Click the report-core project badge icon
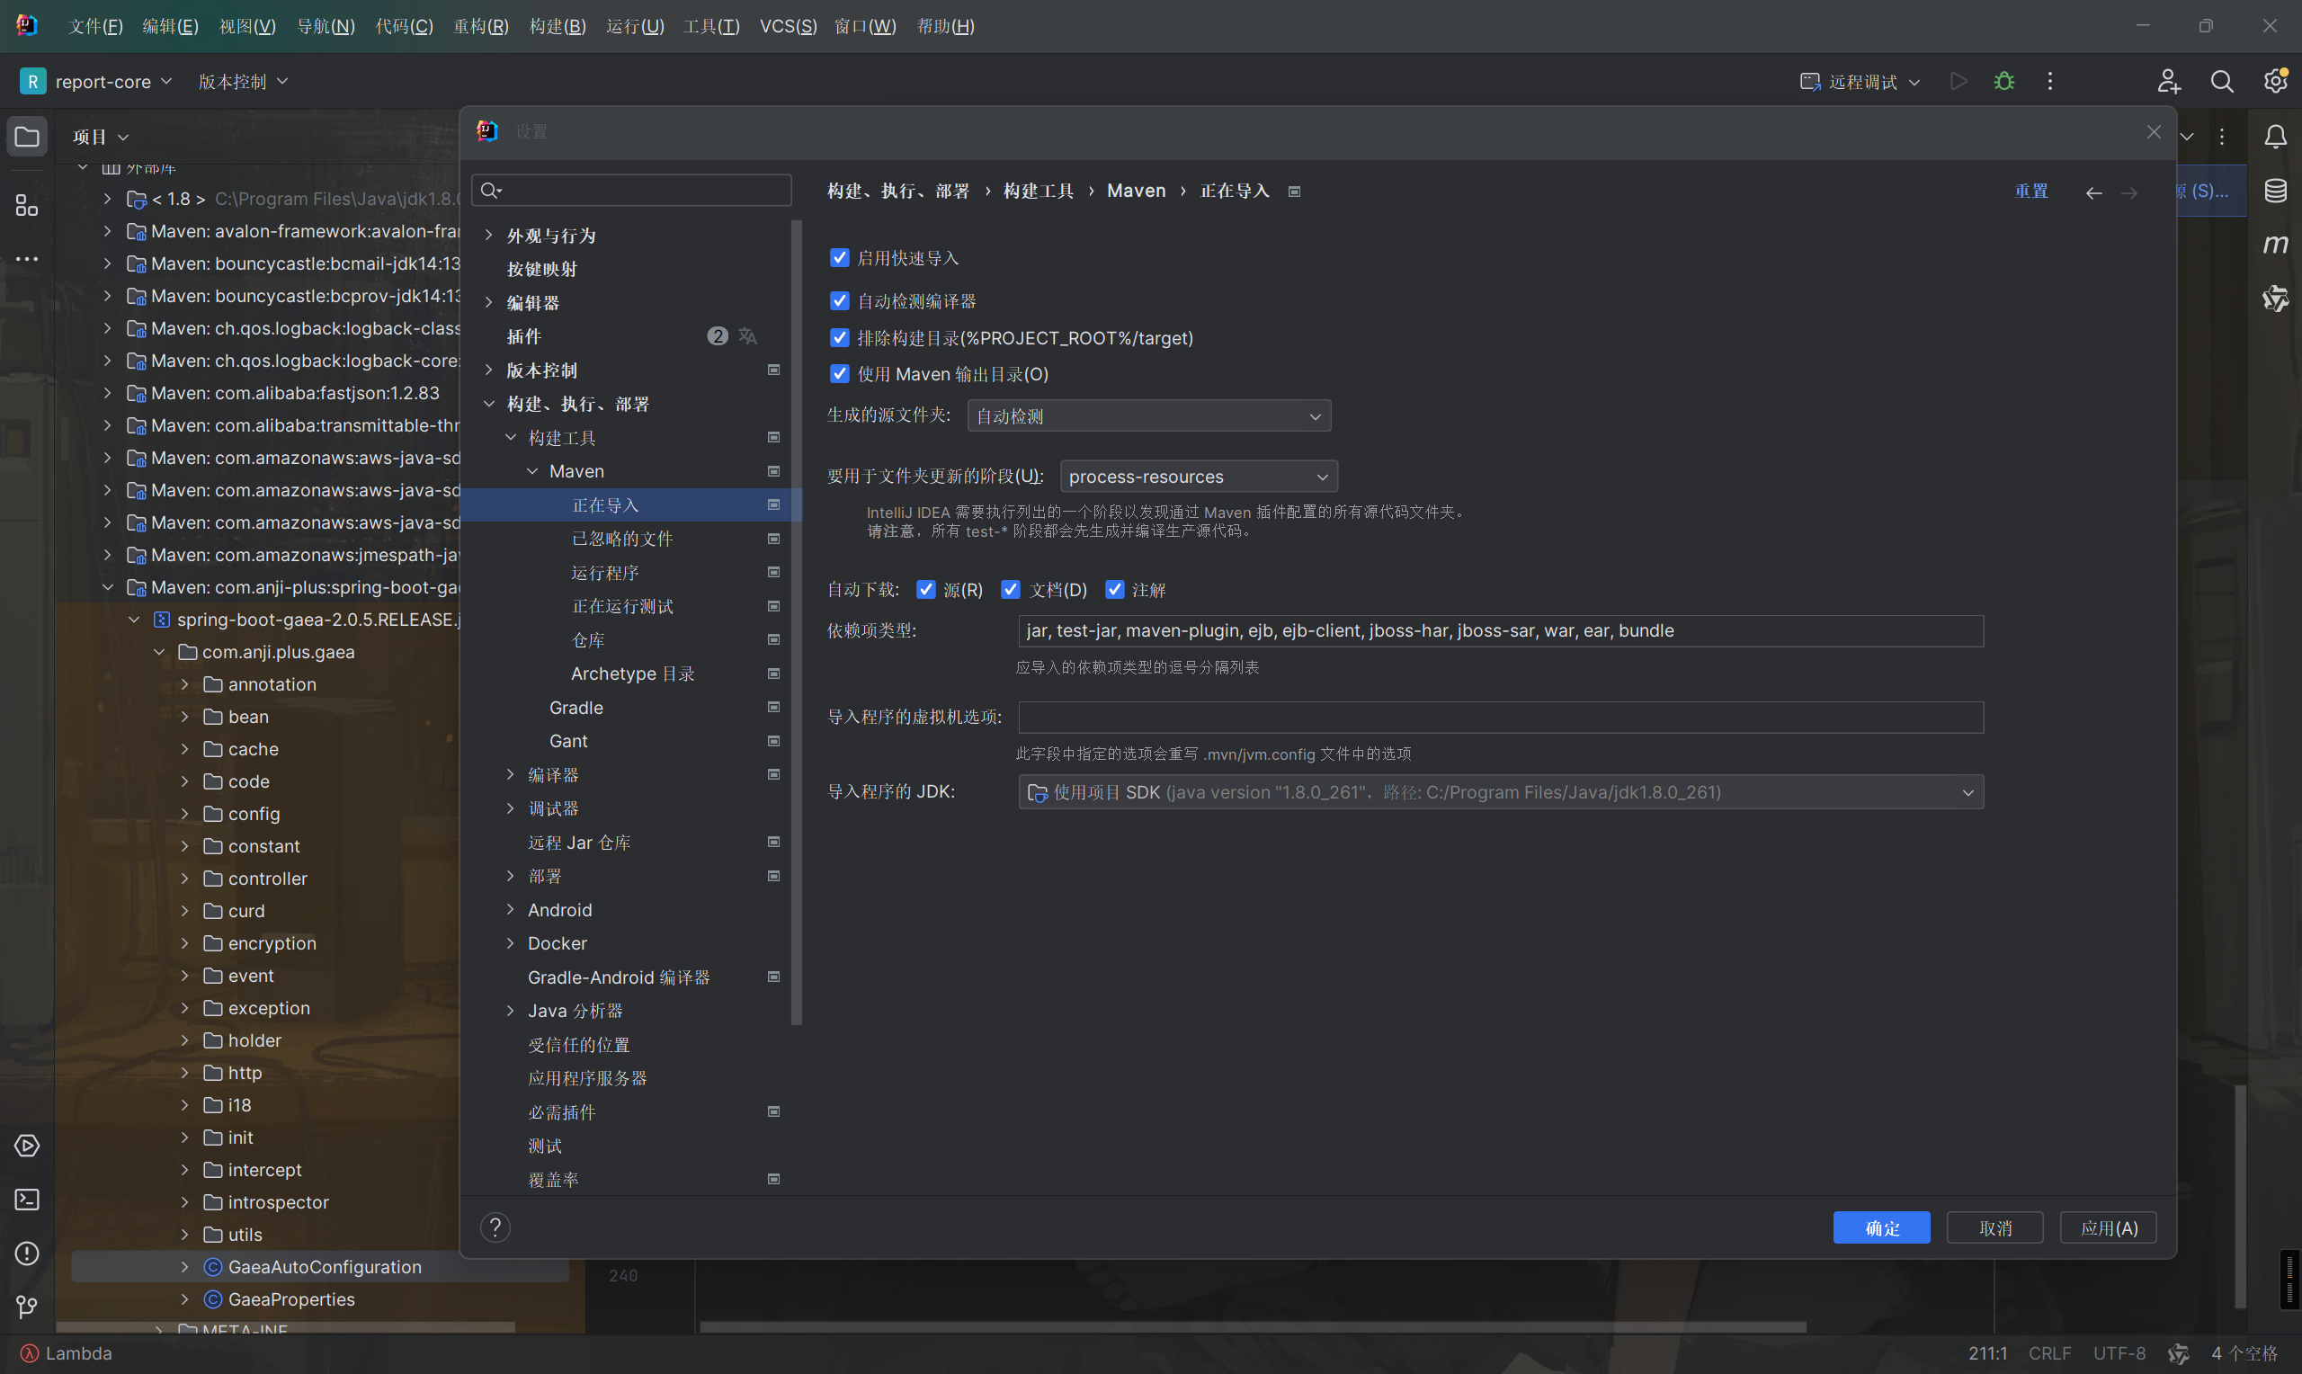The width and height of the screenshot is (2302, 1374). pos(32,82)
